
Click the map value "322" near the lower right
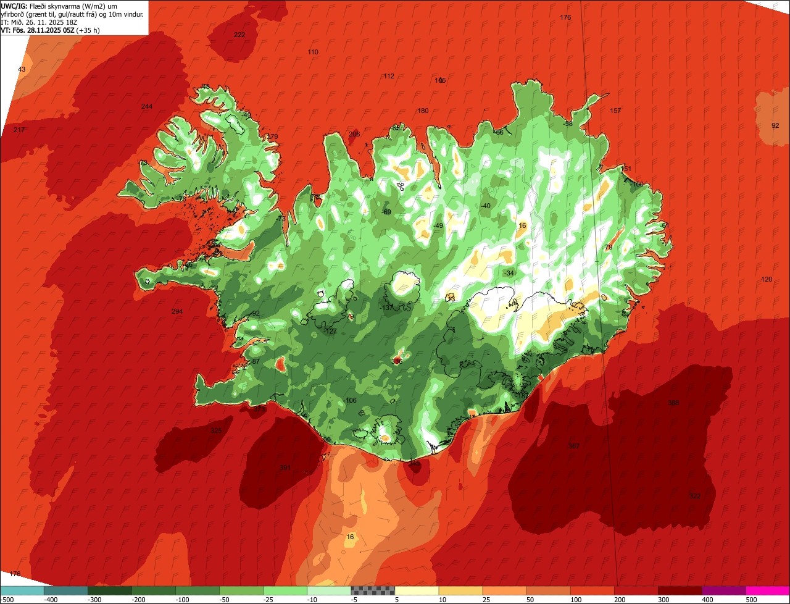(x=695, y=496)
